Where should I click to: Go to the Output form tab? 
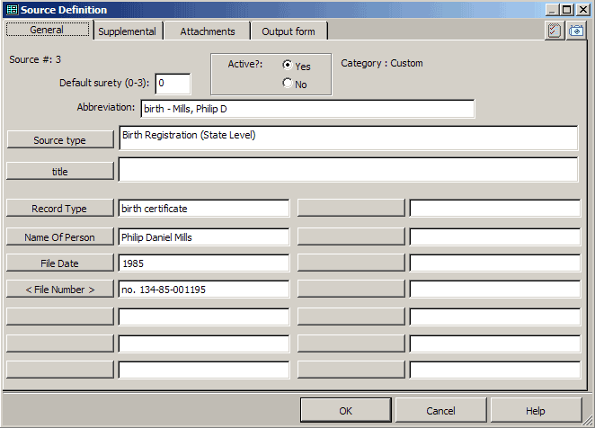[289, 31]
